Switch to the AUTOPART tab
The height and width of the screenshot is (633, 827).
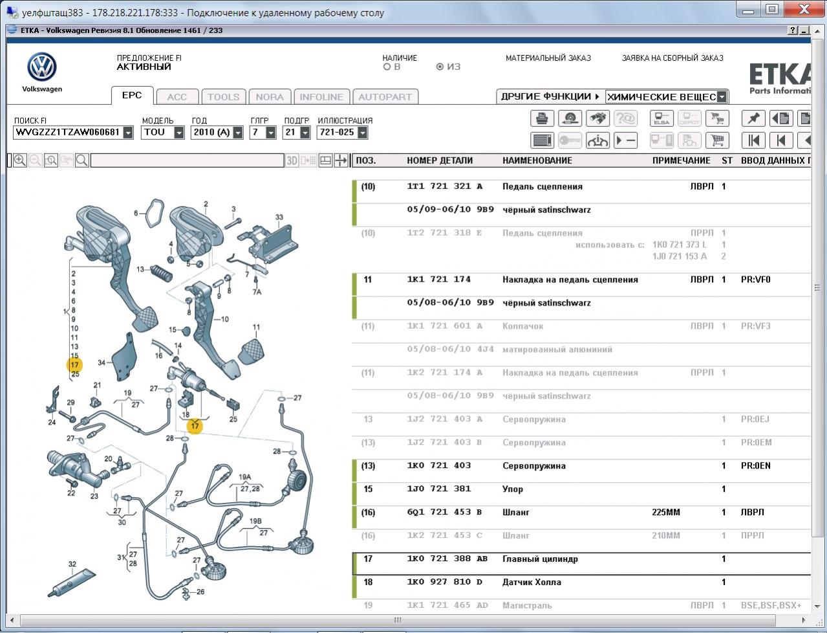coord(385,97)
